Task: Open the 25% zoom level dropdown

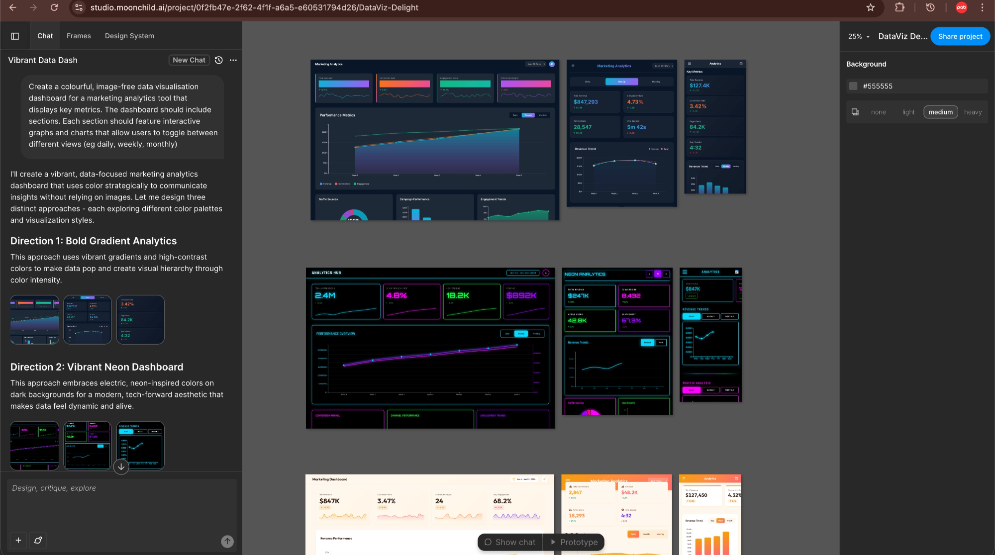Action: tap(859, 36)
